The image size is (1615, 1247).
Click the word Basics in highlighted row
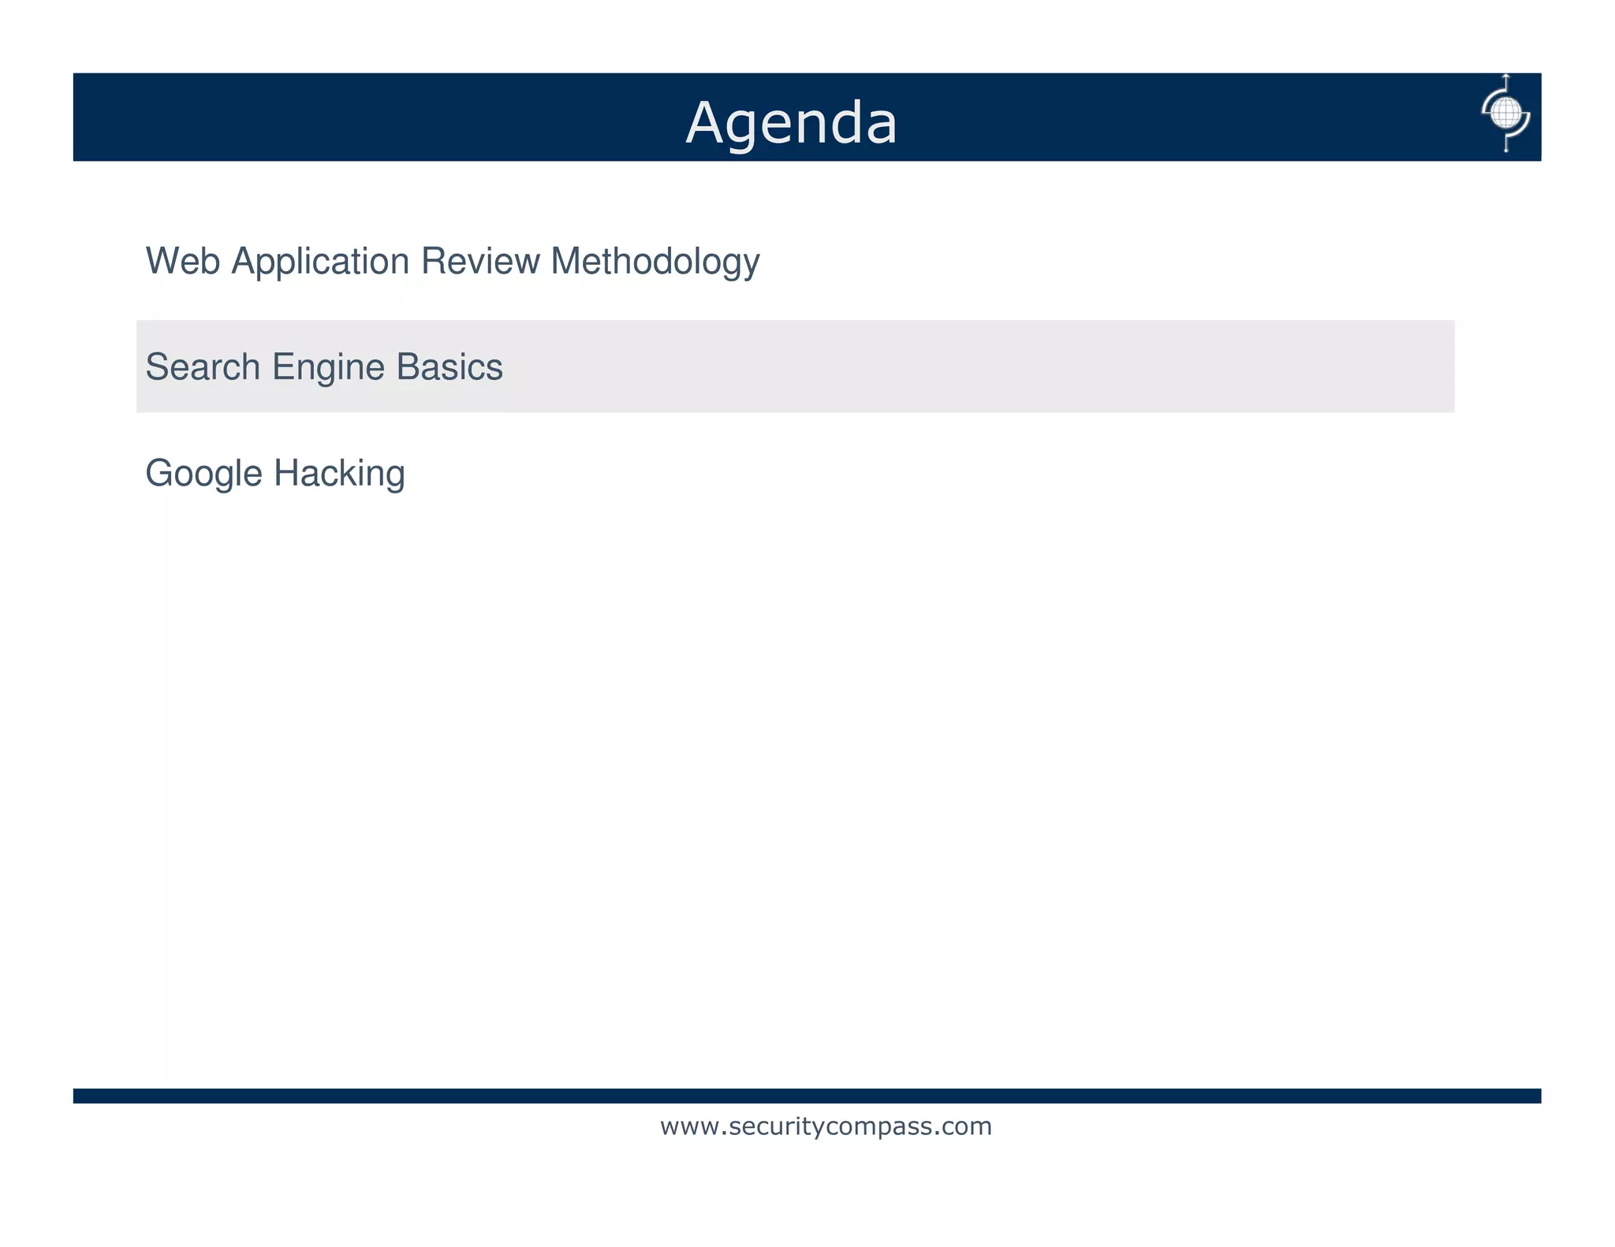coord(449,367)
